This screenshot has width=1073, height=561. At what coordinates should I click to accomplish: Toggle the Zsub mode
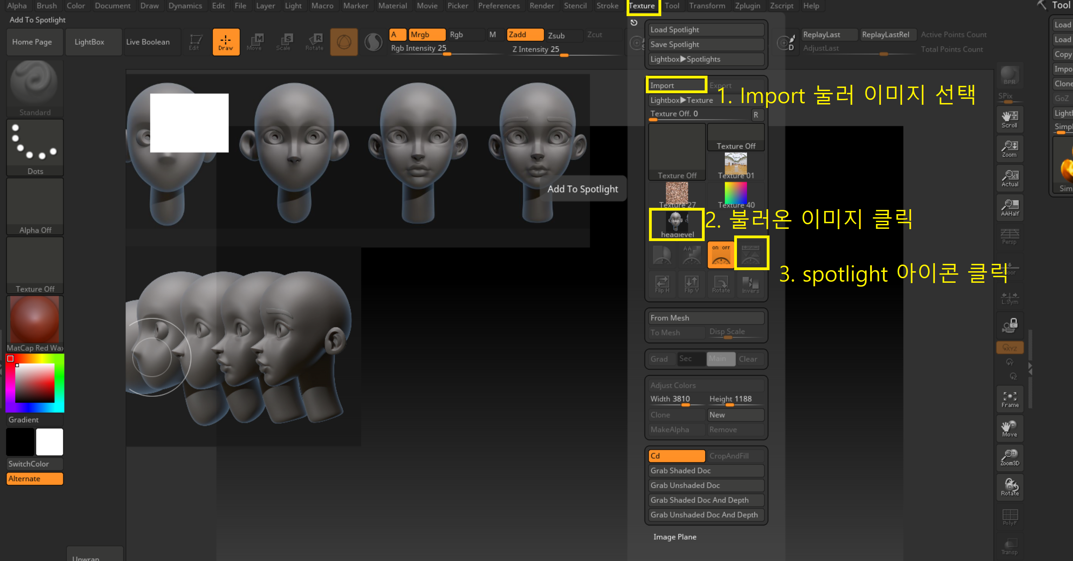563,35
